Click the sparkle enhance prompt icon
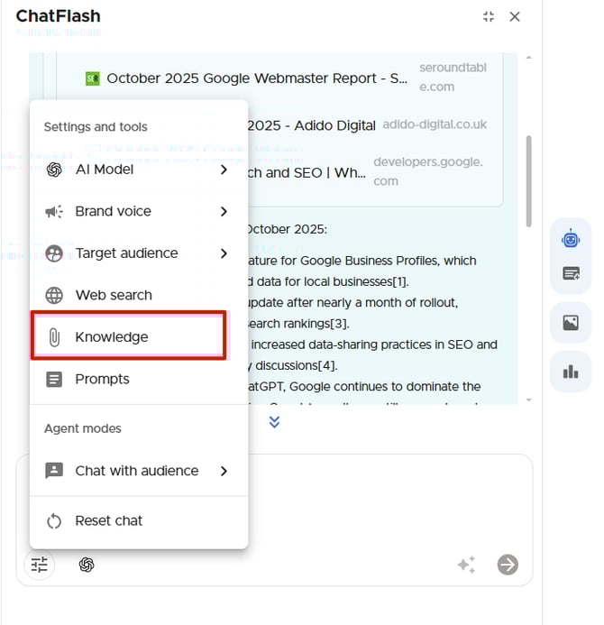The image size is (604, 625). [x=465, y=565]
